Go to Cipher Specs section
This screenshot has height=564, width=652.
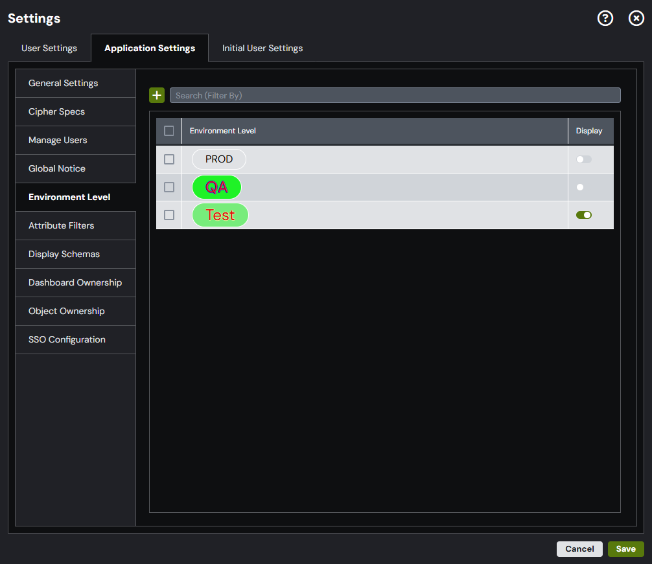pos(76,112)
